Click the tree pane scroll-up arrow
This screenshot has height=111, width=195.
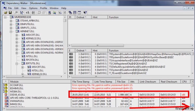(x=65, y=17)
